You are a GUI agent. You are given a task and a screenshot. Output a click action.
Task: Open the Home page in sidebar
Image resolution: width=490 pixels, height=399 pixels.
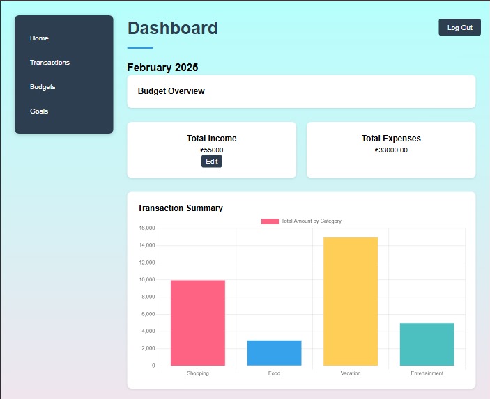point(39,38)
